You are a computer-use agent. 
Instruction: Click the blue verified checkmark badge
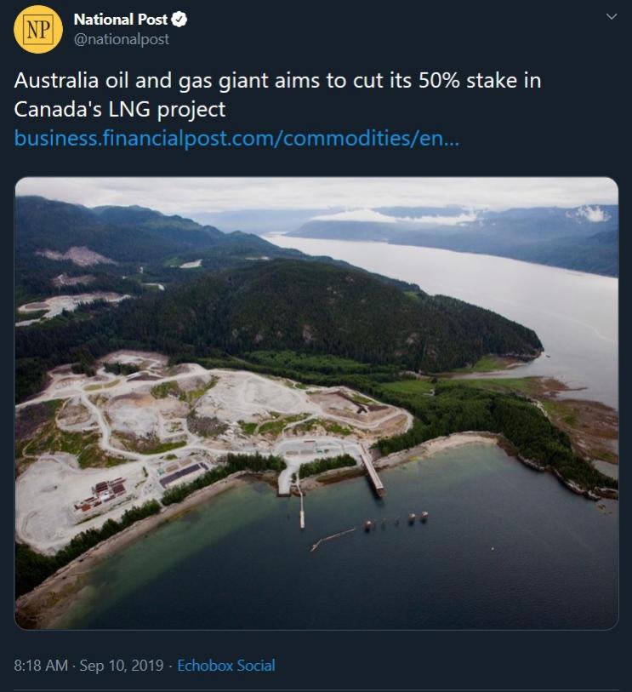click(182, 20)
